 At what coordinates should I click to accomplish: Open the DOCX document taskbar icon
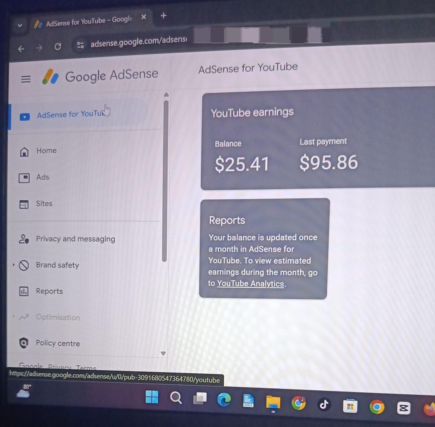[248, 401]
